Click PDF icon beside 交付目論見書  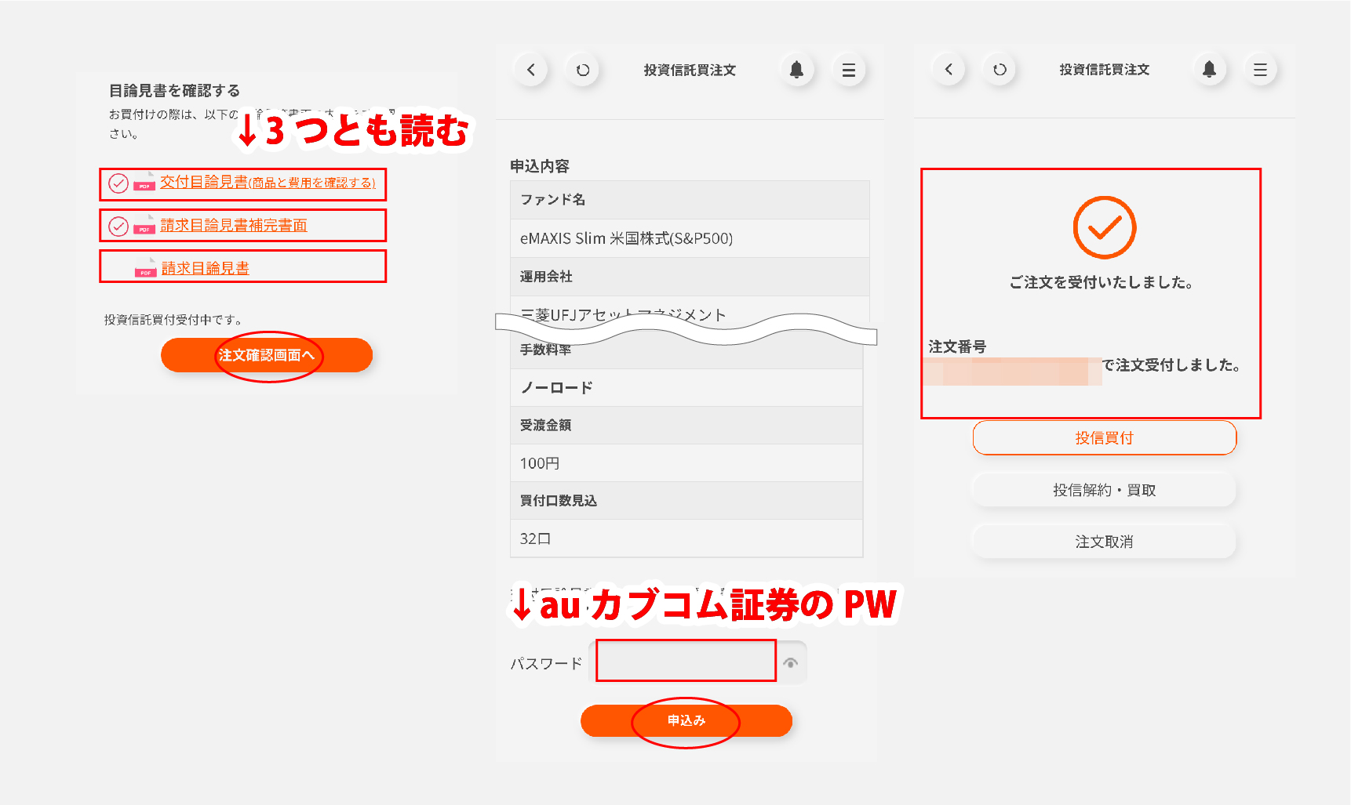[x=144, y=183]
